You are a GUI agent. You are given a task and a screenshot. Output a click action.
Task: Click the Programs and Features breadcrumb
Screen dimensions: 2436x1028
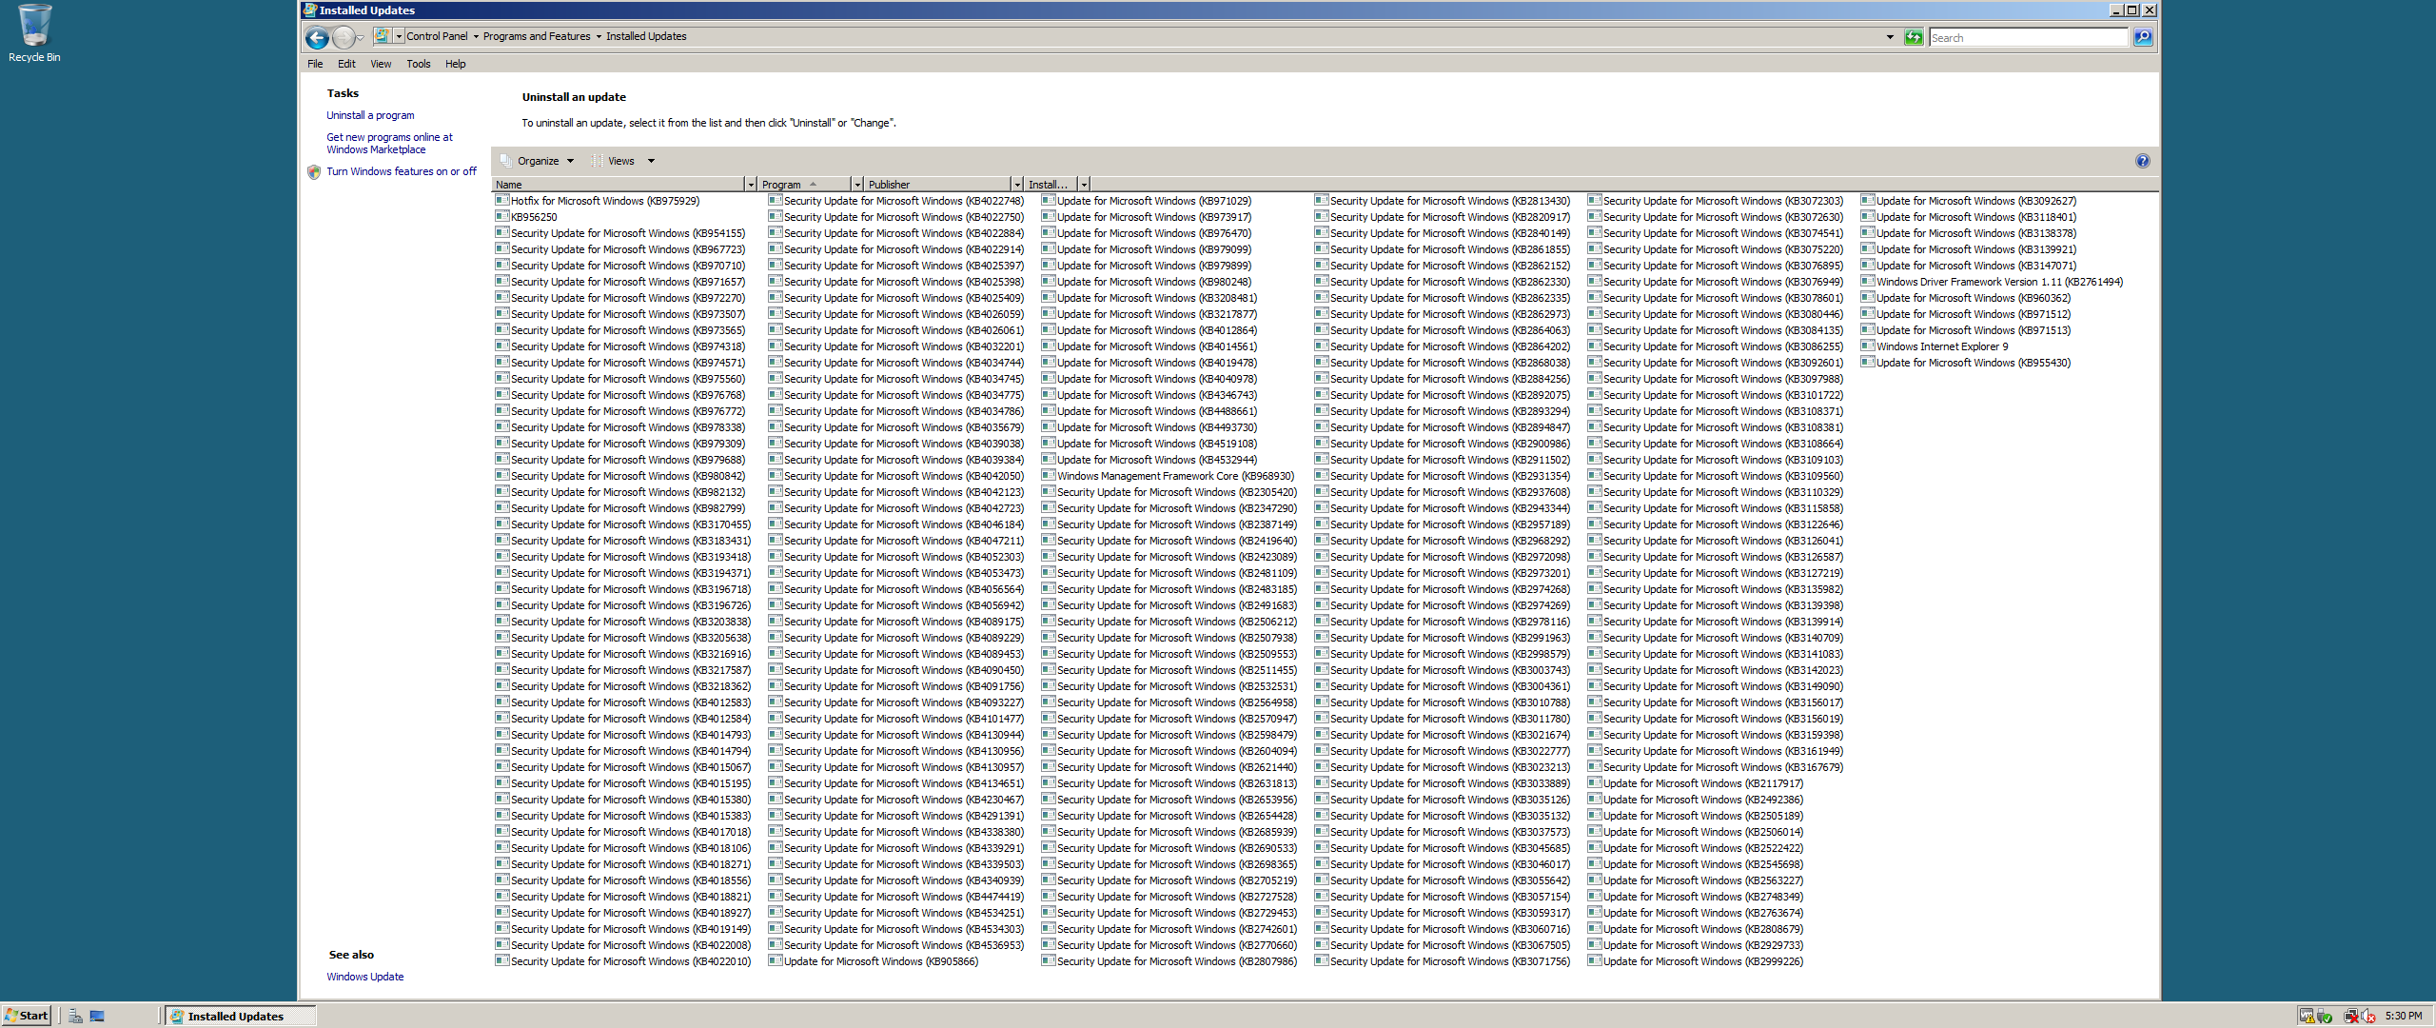click(x=537, y=37)
